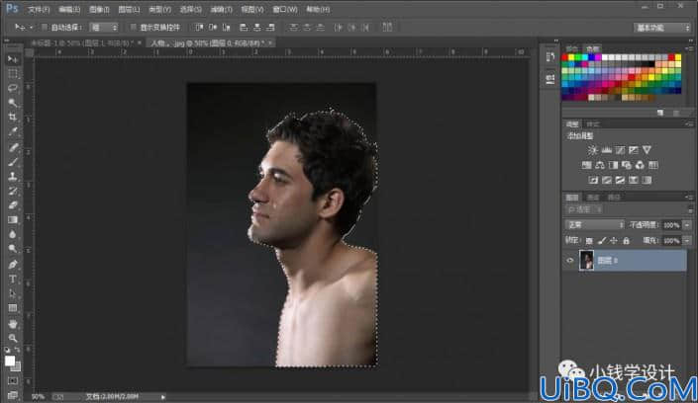Select the Rectangle shape tool
The height and width of the screenshot is (403, 698).
(13, 308)
